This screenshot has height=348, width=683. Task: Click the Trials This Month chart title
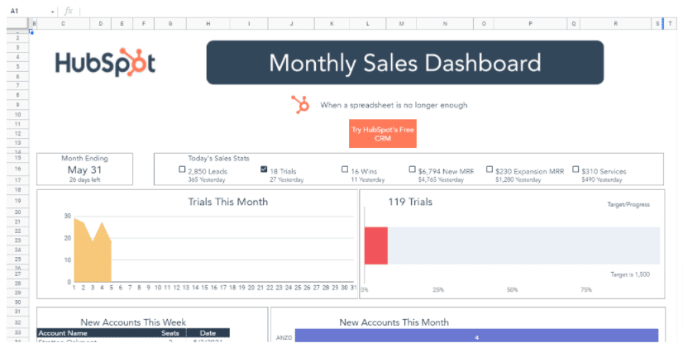tap(228, 202)
